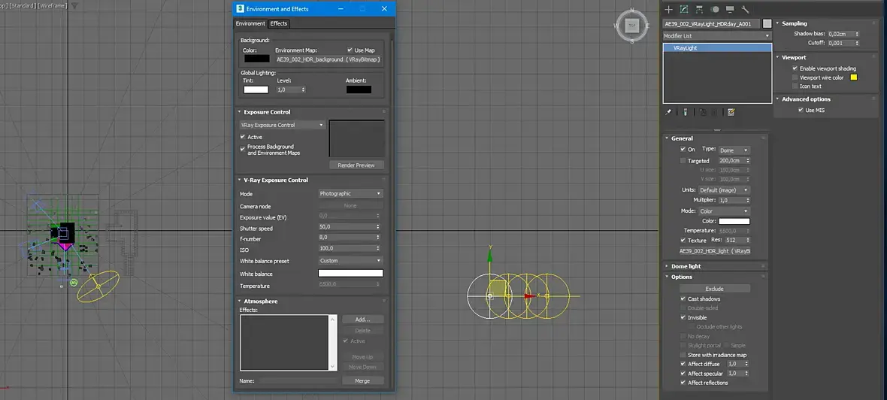Open the Create command panel tab
This screenshot has width=887, height=400.
point(669,10)
